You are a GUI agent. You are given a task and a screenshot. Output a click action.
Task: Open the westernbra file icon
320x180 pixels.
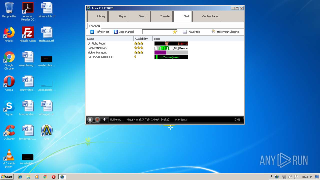[x=46, y=61]
